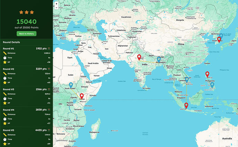Click the +89 XP value
This screenshot has width=238, height=147.
[x=49, y=144]
